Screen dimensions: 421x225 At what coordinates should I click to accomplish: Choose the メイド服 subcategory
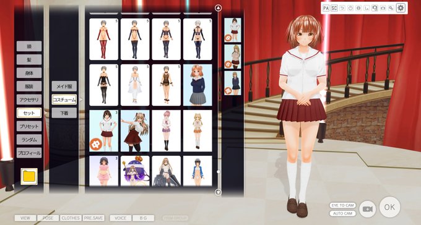pyautogui.click(x=64, y=86)
